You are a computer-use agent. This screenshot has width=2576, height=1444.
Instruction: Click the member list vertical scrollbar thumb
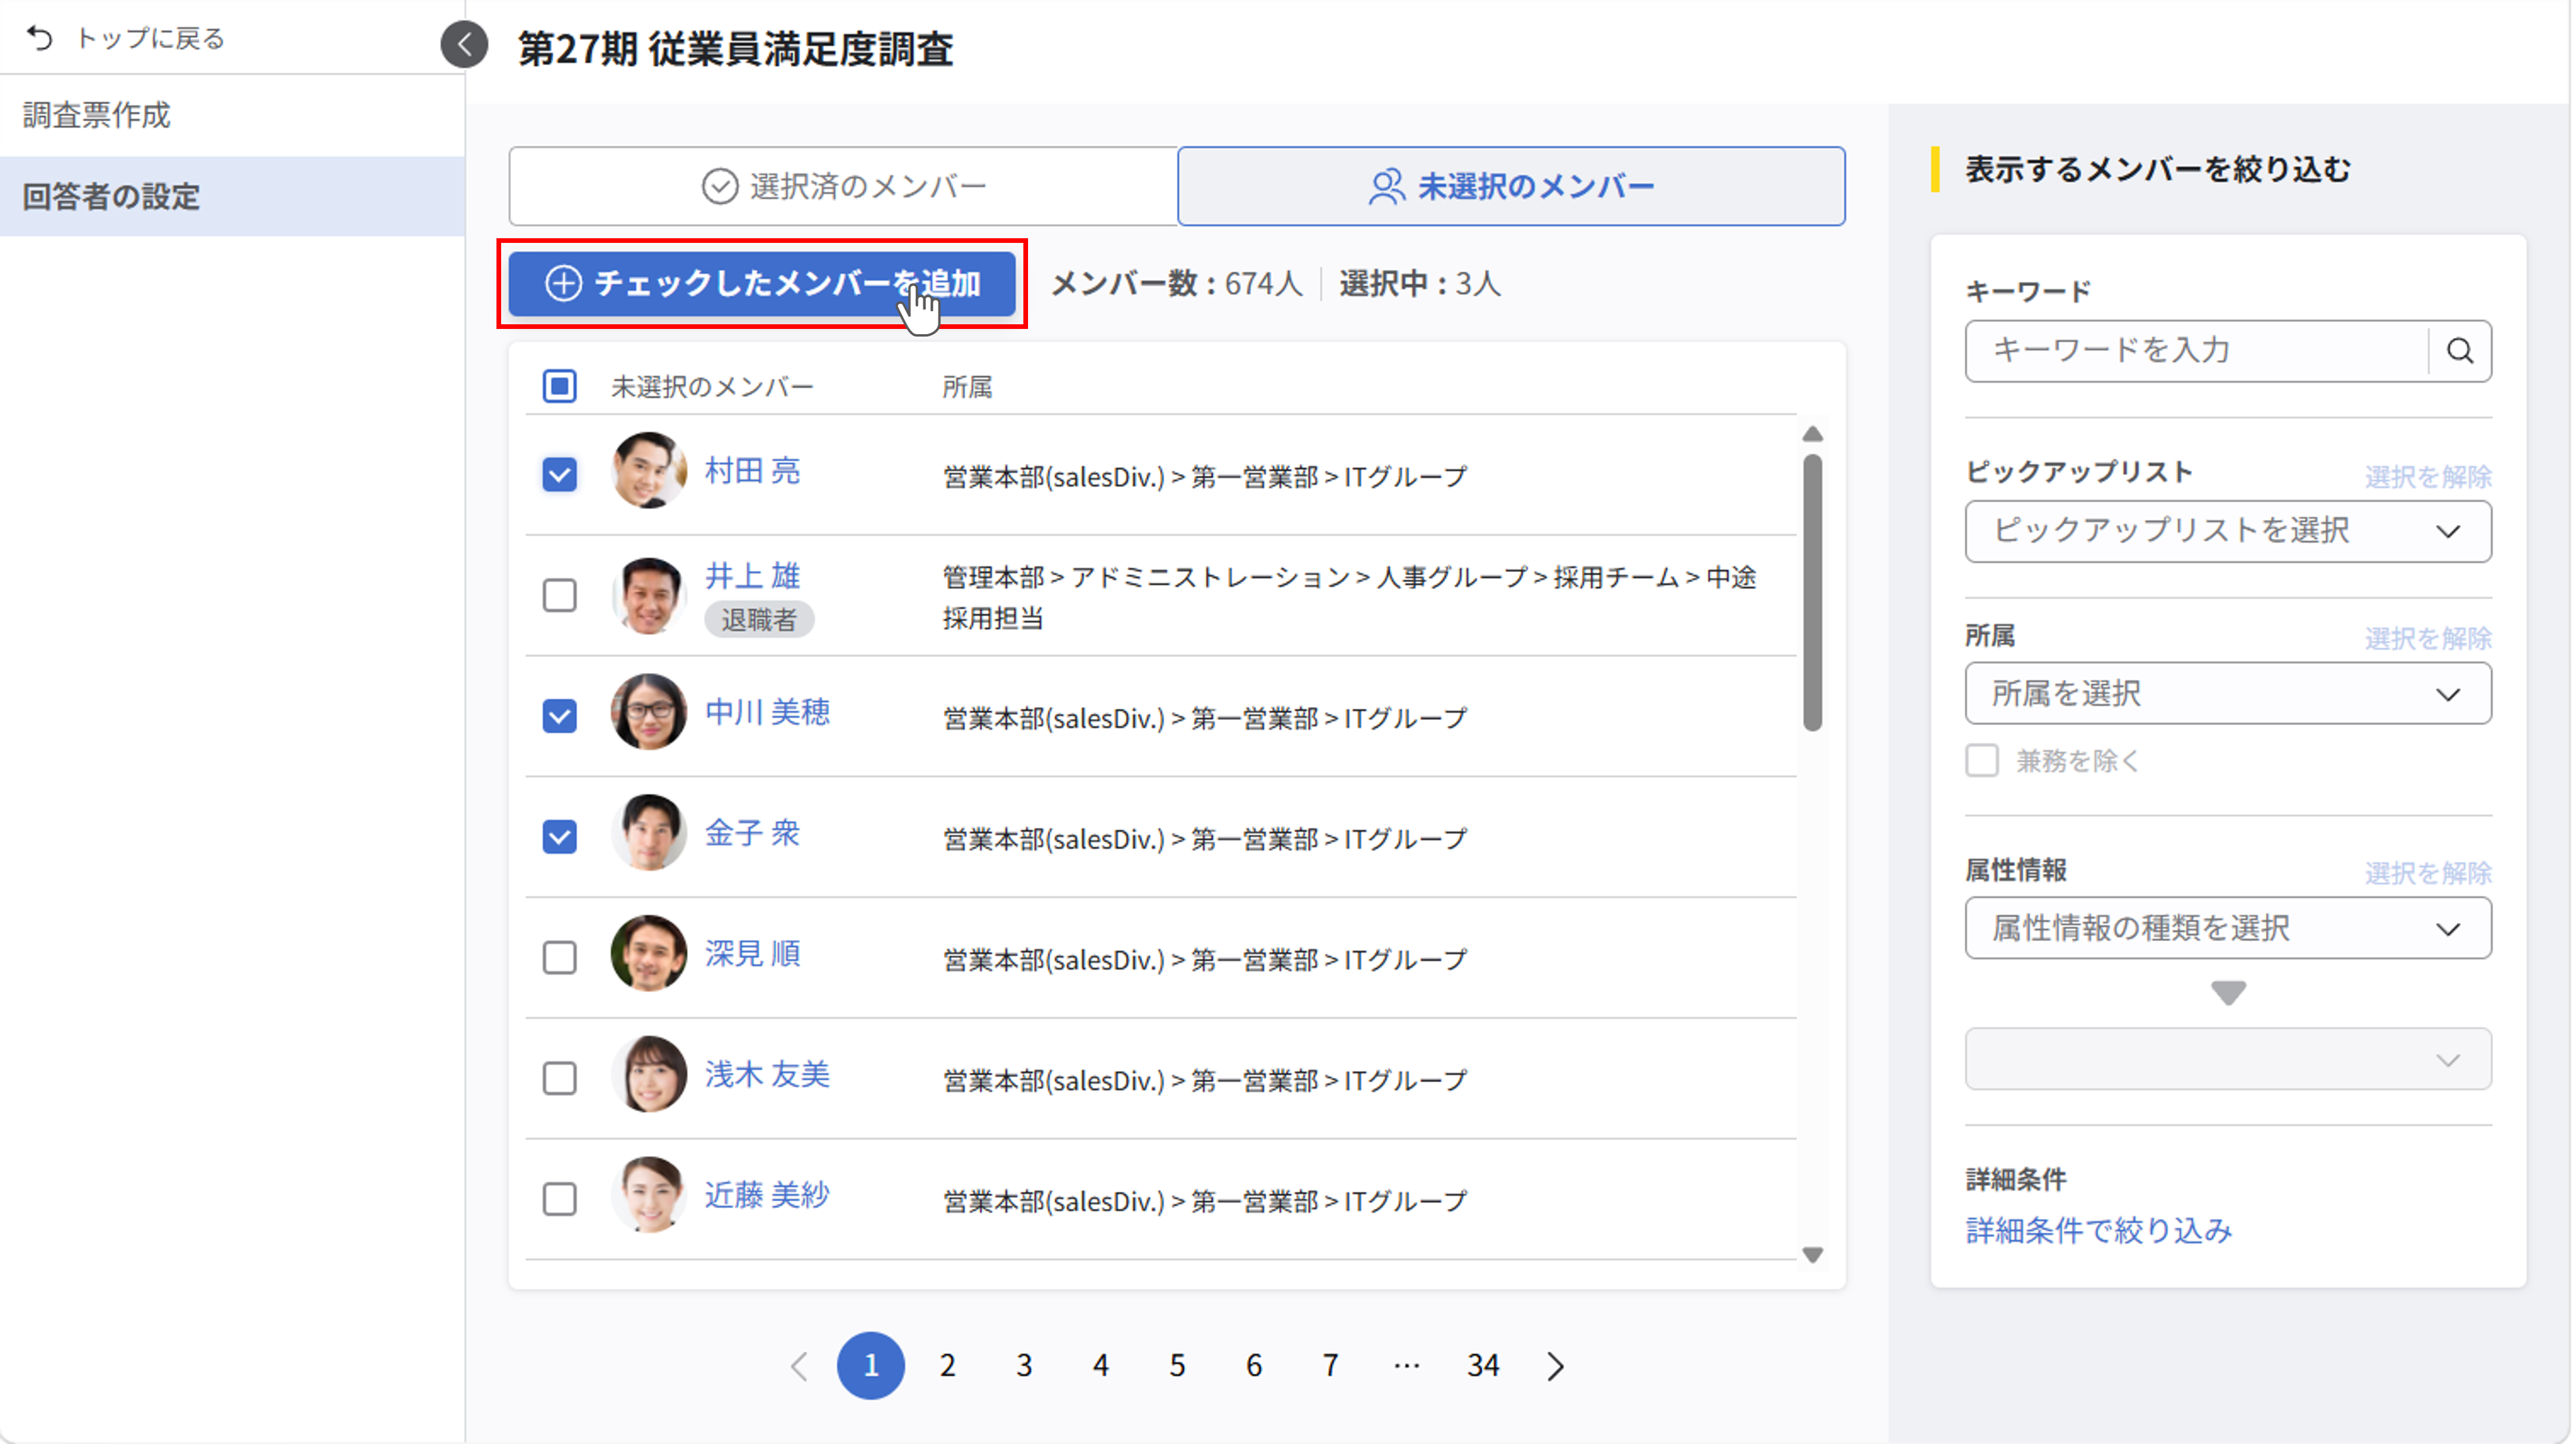click(1813, 593)
